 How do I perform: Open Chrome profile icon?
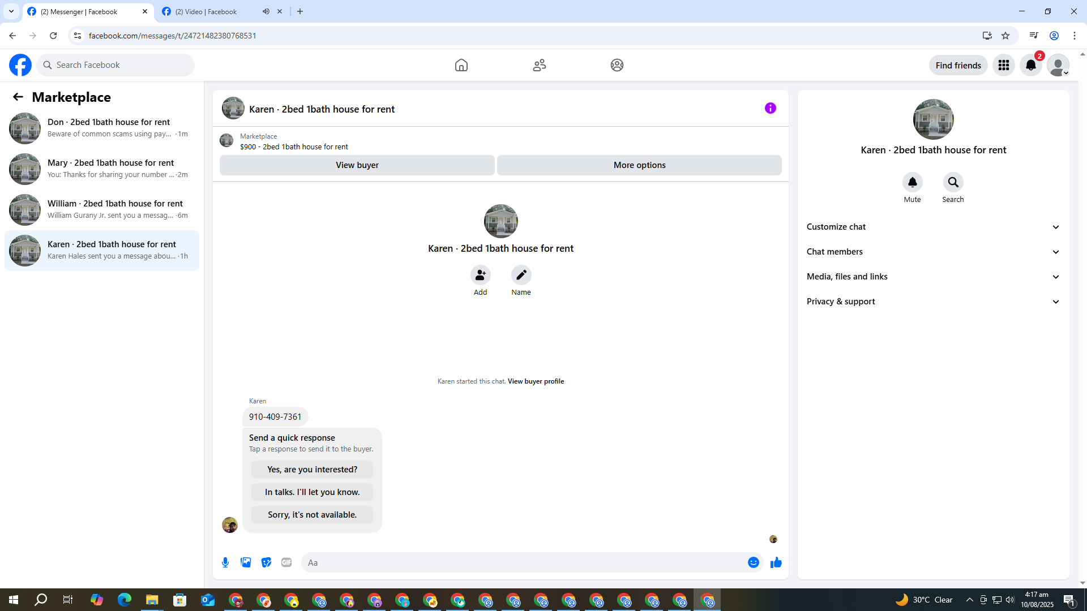[x=1054, y=36]
